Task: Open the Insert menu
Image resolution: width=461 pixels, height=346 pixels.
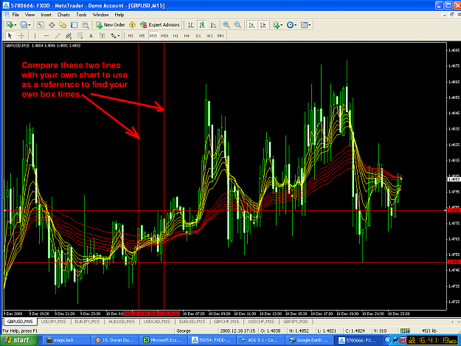Action: click(46, 15)
